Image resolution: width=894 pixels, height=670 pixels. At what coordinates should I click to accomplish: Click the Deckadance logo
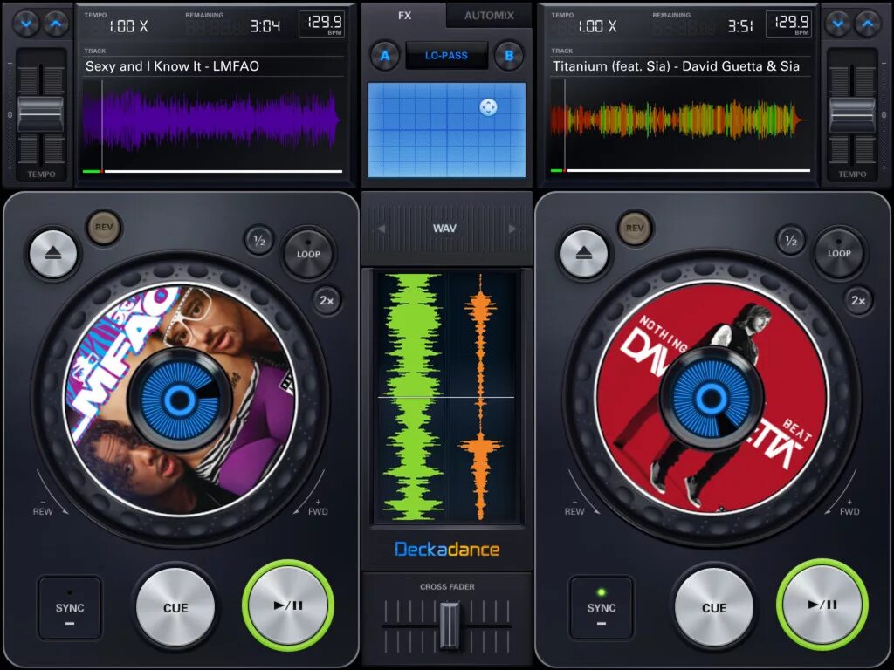click(447, 550)
